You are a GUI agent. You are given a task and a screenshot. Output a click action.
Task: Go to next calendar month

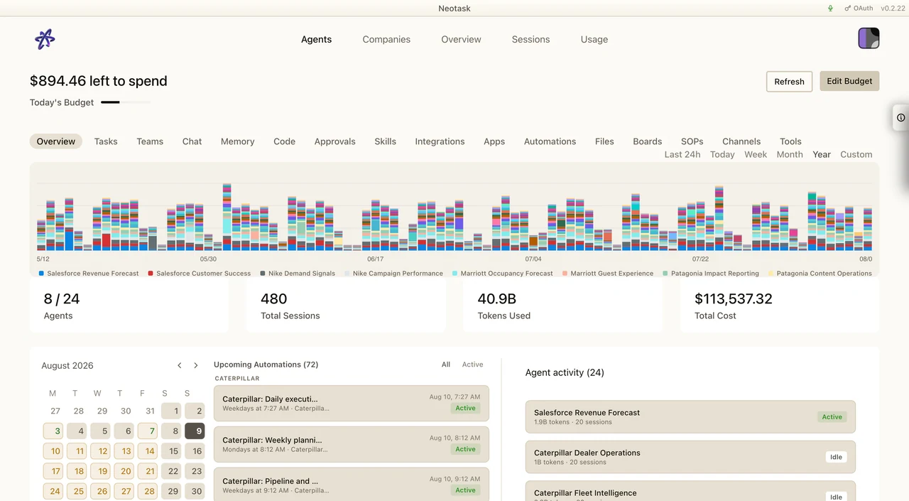tap(196, 365)
